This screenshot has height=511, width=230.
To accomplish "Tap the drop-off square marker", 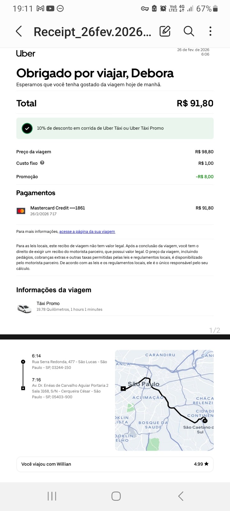I will coord(23,388).
